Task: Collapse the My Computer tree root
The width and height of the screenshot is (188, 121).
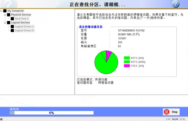Action: pyautogui.click(x=1, y=11)
